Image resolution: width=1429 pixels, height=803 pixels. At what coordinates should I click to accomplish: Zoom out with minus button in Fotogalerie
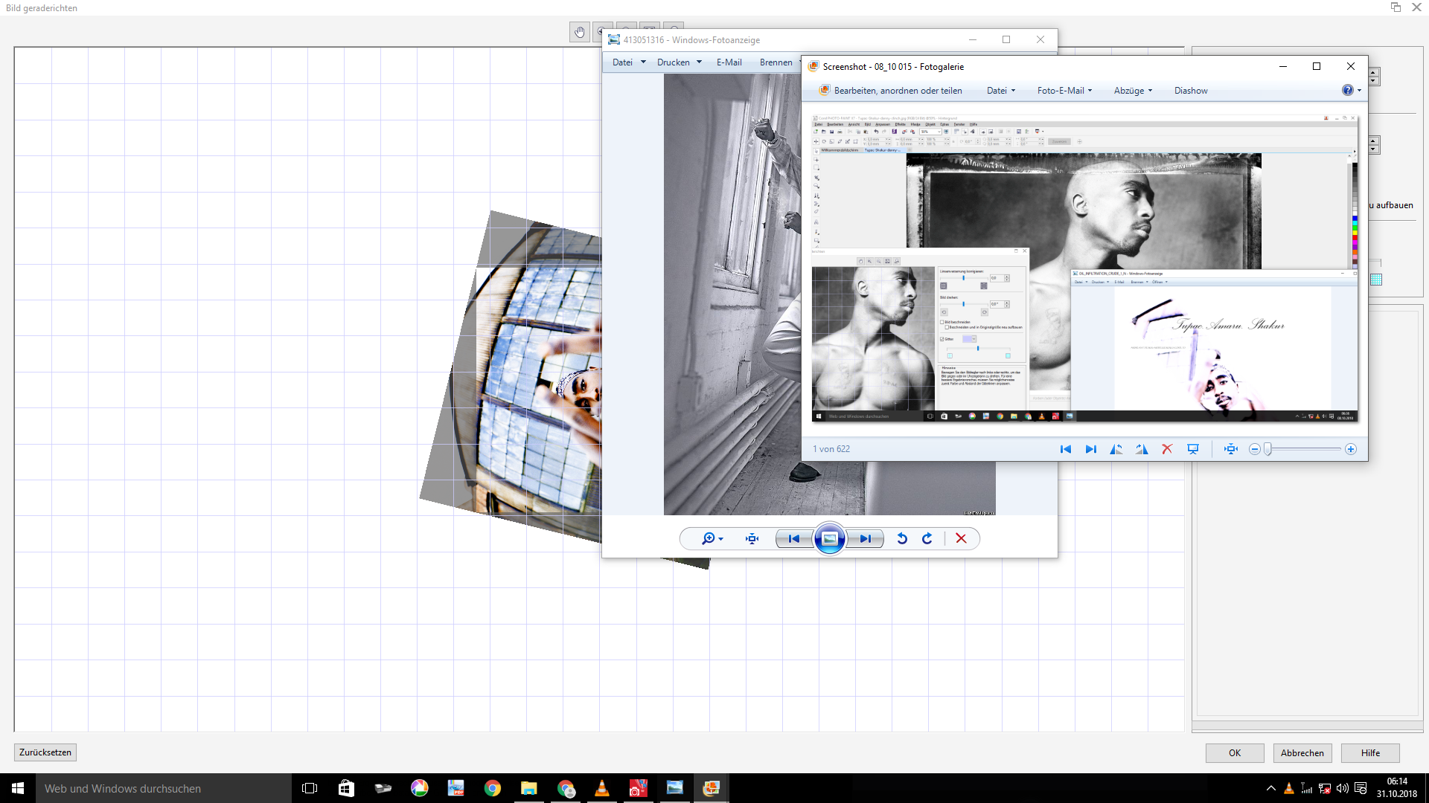(x=1255, y=449)
